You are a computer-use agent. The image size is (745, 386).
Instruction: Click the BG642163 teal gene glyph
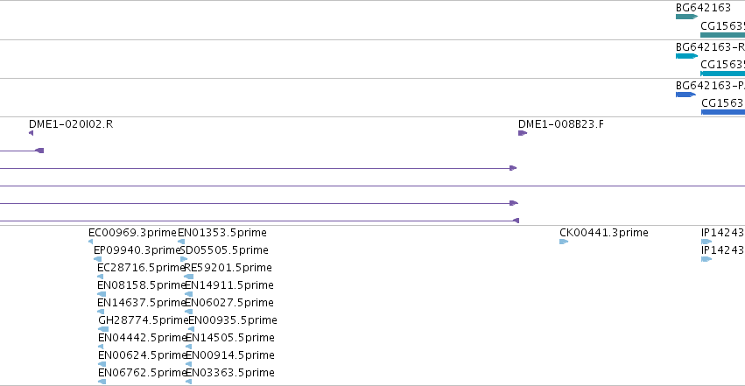pyautogui.click(x=686, y=17)
